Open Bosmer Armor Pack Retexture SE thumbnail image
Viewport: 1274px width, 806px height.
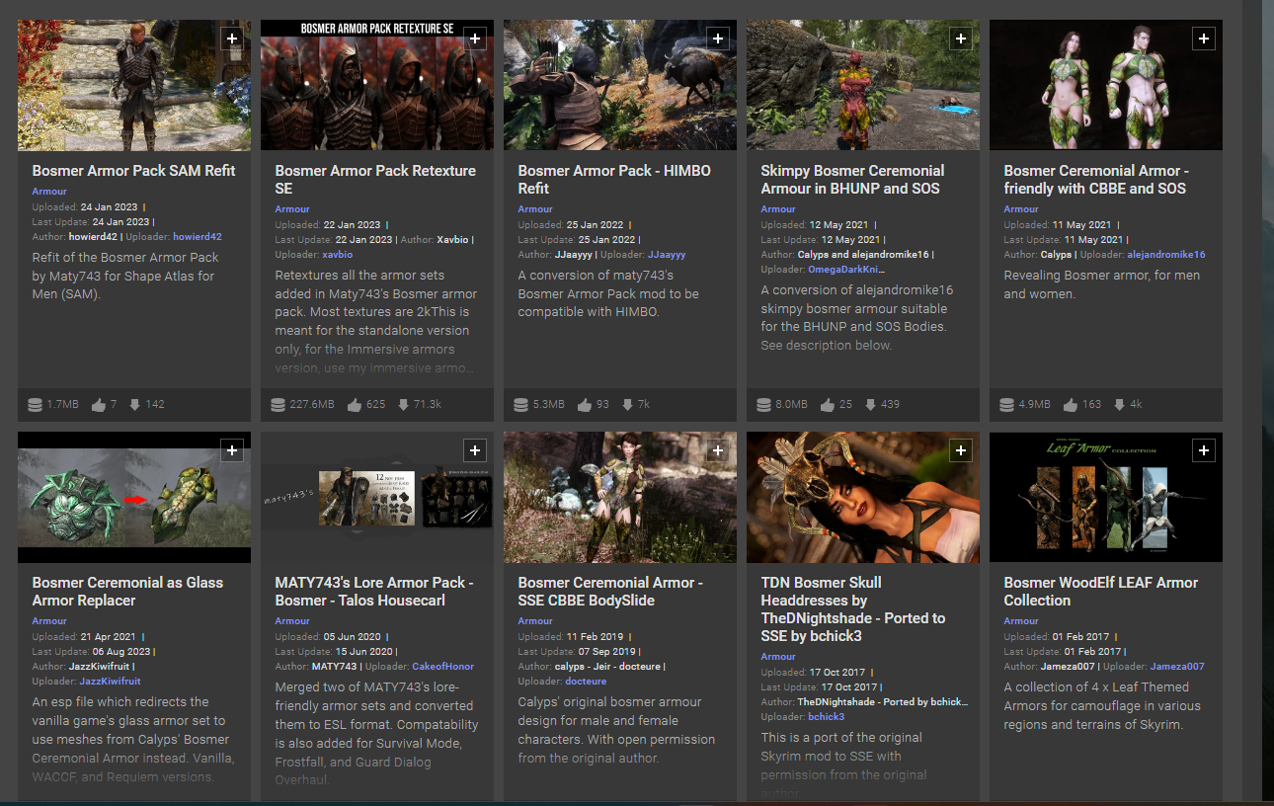click(377, 85)
